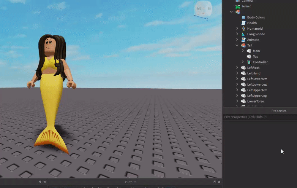The width and height of the screenshot is (297, 188).
Task: Click the LeftLowerArm part icon
Action: click(244, 79)
